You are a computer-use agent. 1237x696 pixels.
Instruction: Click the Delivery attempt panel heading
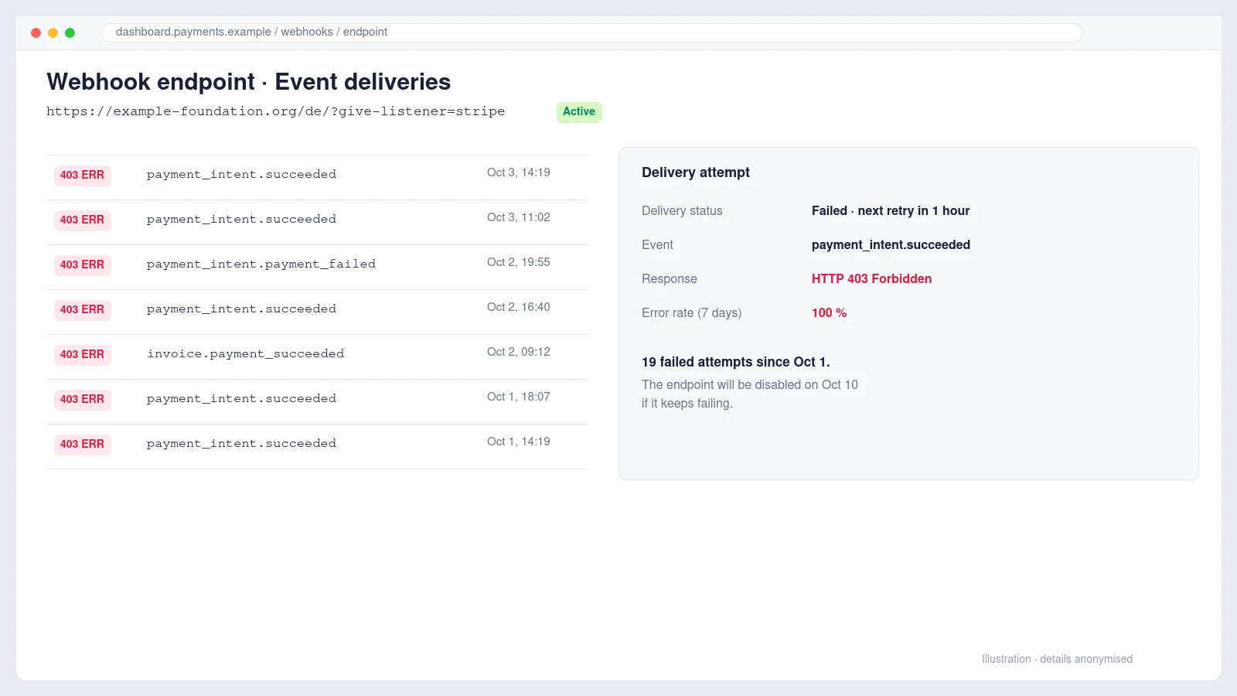pyautogui.click(x=696, y=172)
